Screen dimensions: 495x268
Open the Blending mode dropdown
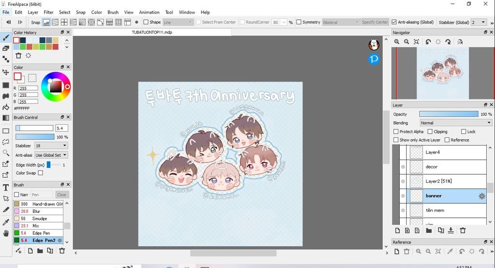tap(456, 122)
